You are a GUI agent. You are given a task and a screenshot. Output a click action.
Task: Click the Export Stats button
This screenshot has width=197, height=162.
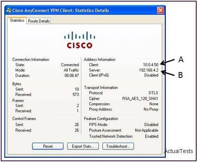pyautogui.click(x=83, y=146)
